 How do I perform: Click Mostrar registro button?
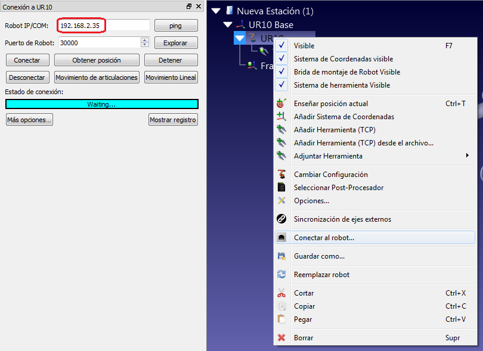coord(173,119)
